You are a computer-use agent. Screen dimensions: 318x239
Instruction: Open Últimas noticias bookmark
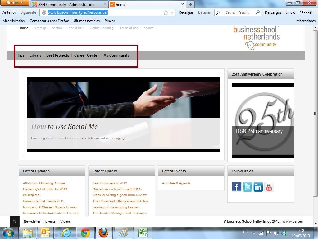point(87,21)
